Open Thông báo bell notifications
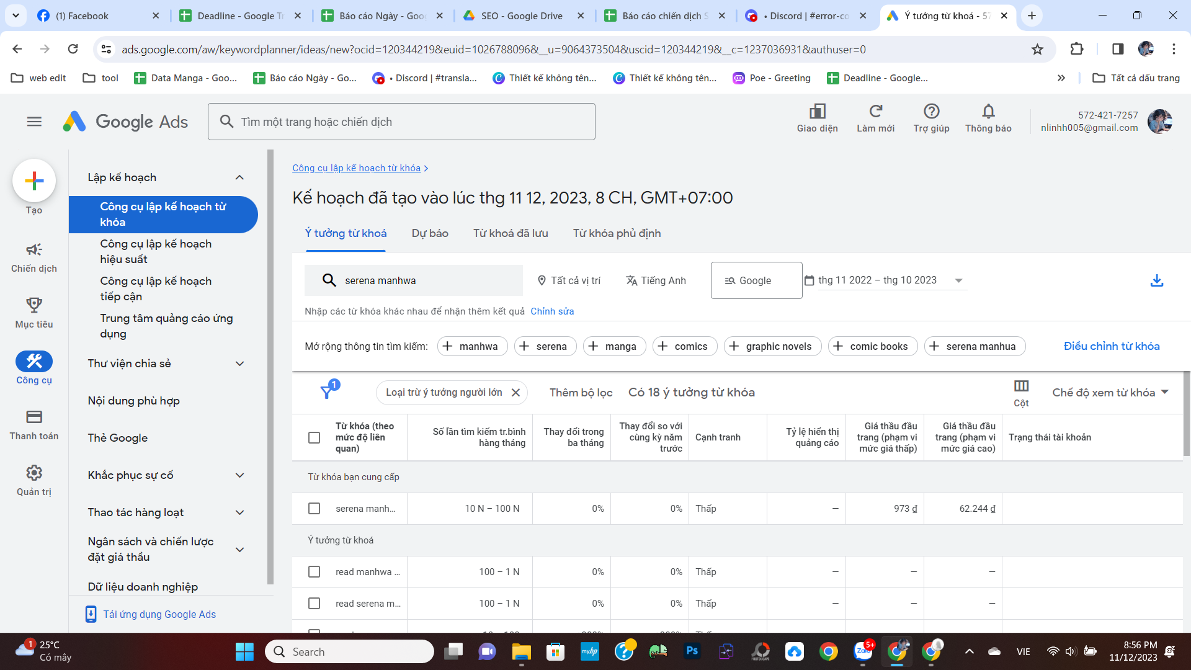Image resolution: width=1191 pixels, height=670 pixels. coord(988,111)
